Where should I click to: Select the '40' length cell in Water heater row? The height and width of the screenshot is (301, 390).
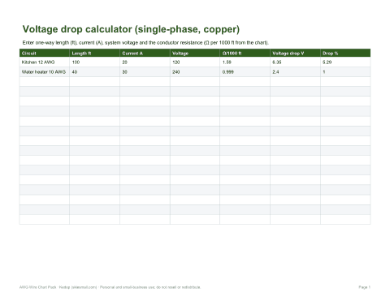[x=94, y=72]
